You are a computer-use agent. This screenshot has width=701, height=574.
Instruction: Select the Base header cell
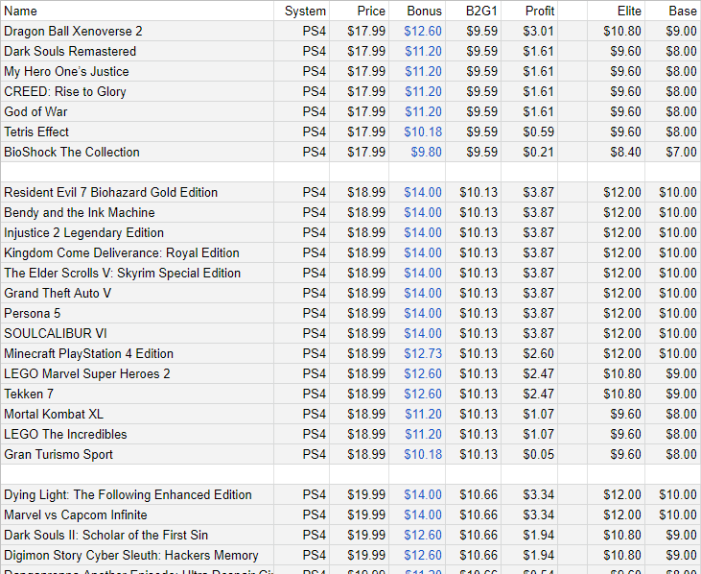pyautogui.click(x=672, y=11)
